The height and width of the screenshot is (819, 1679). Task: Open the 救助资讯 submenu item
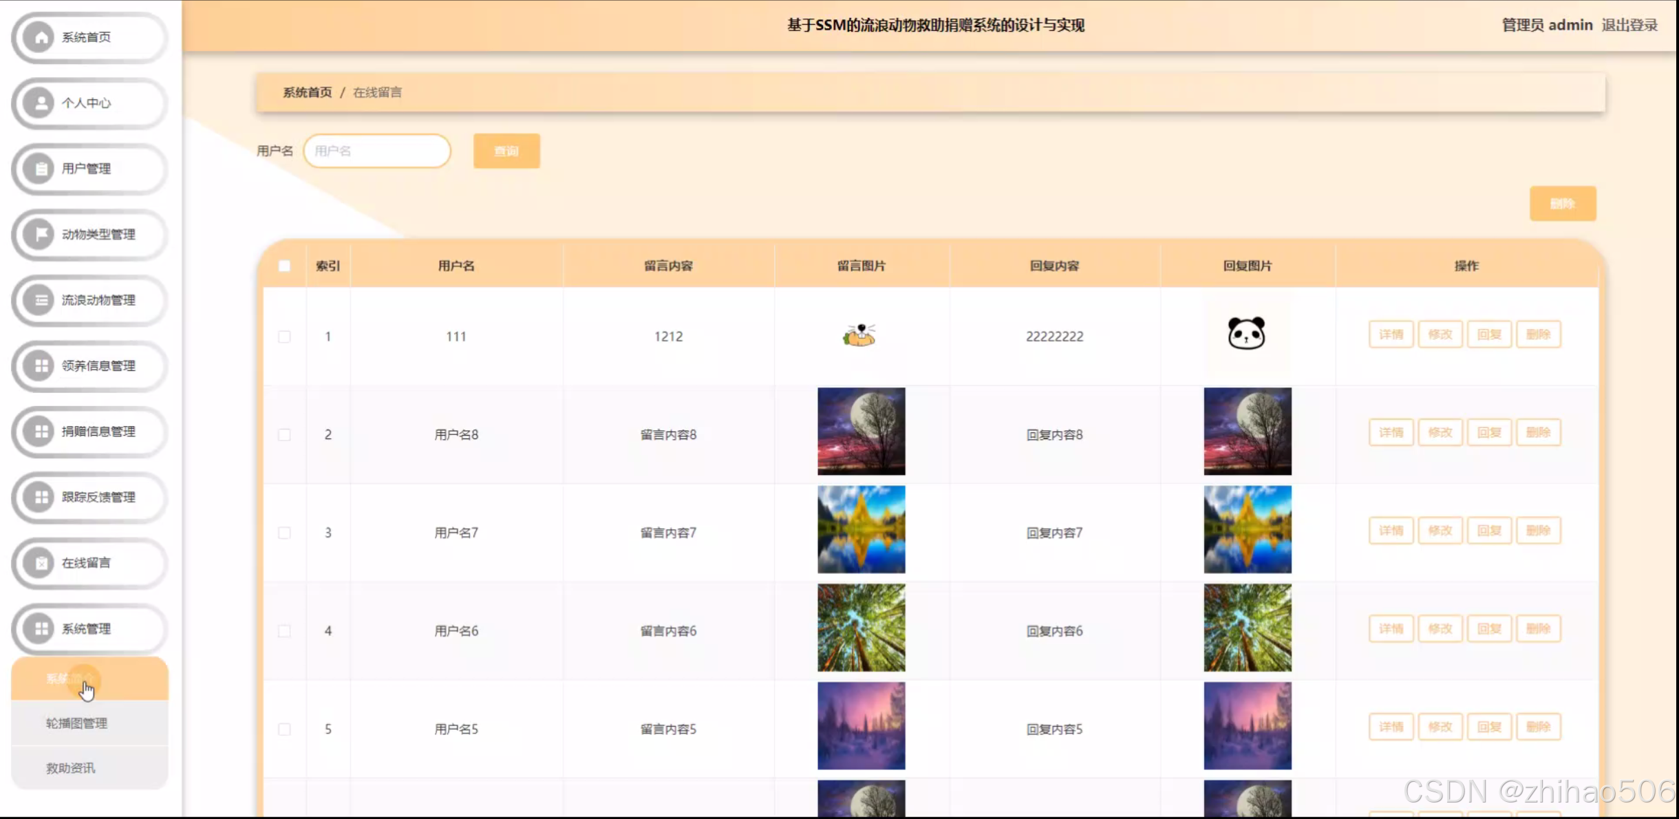click(71, 768)
